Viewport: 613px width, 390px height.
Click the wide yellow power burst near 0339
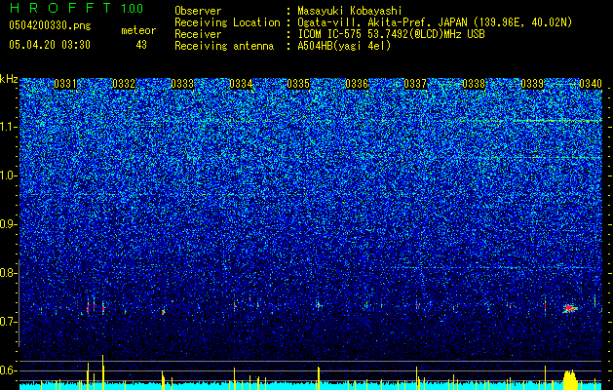[570, 379]
